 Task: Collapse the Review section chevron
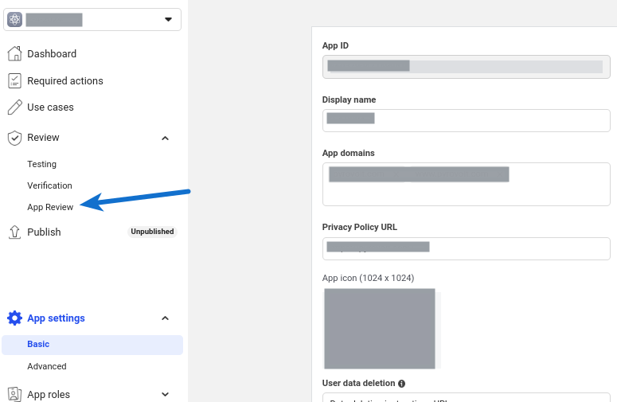pos(166,138)
